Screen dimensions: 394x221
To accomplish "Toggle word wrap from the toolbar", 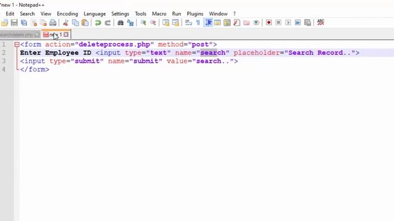I will coord(188,23).
